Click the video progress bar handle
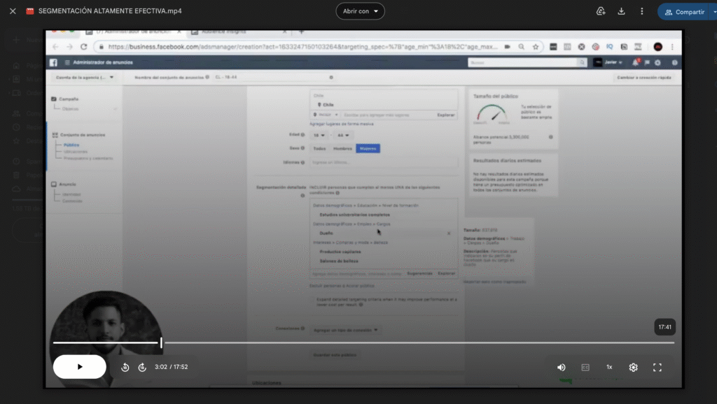Image resolution: width=717 pixels, height=404 pixels. (161, 342)
